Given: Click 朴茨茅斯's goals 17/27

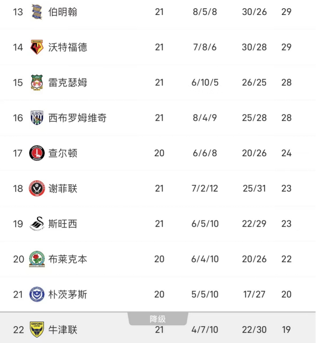Looking at the screenshot, I should (254, 295).
